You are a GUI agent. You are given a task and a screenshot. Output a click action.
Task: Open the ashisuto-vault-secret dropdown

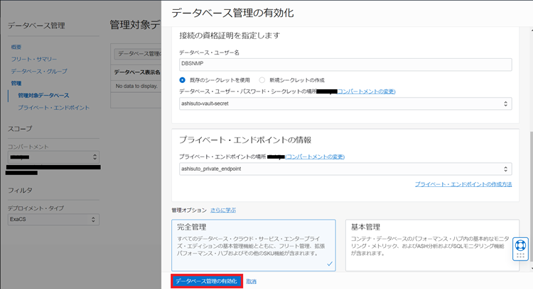pos(345,103)
